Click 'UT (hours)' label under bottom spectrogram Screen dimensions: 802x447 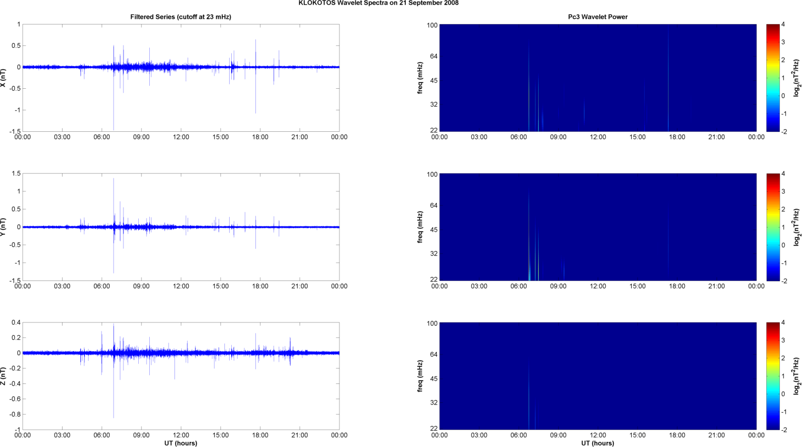coord(598,443)
